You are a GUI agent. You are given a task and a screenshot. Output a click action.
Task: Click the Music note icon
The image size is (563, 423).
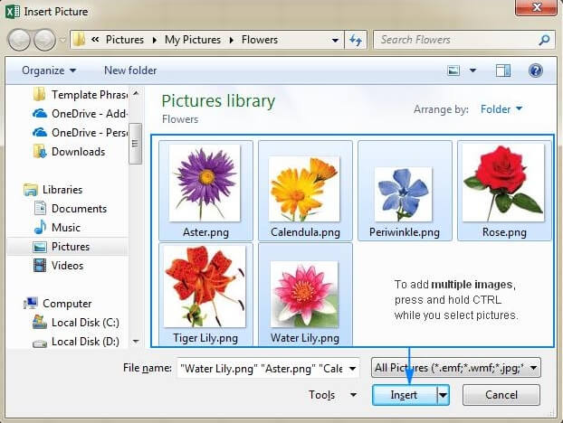[40, 227]
